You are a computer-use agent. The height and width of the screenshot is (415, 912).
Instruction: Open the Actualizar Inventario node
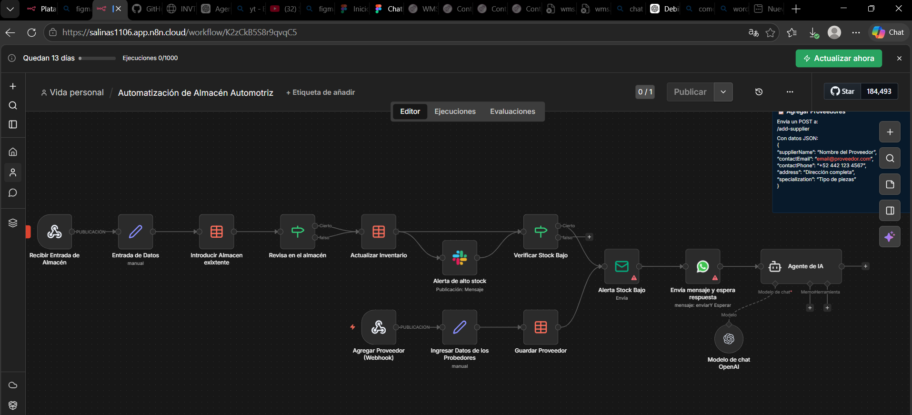pyautogui.click(x=379, y=232)
